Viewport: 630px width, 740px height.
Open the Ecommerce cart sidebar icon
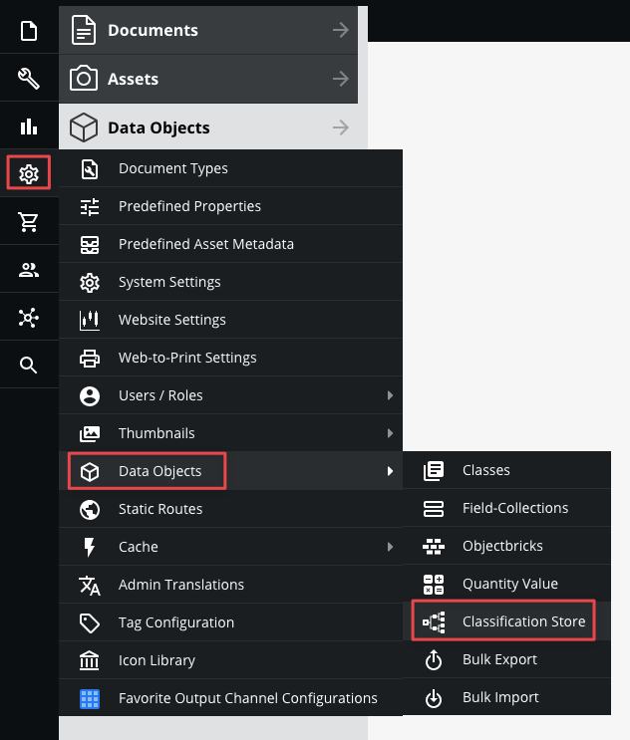click(29, 222)
